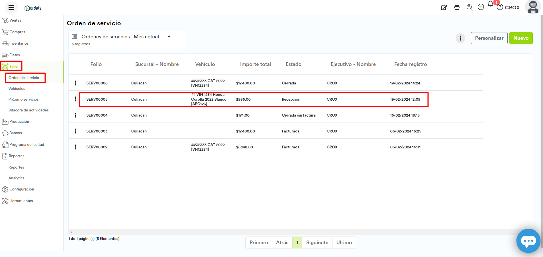This screenshot has height=257, width=543.
Task: Open the live chat bubble
Action: 528,241
